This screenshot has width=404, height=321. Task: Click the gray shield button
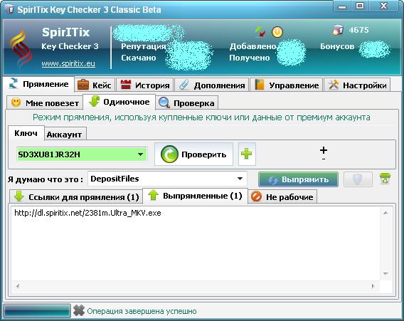click(358, 179)
